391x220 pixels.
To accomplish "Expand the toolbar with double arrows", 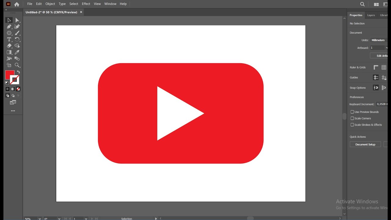I will tap(6, 10).
